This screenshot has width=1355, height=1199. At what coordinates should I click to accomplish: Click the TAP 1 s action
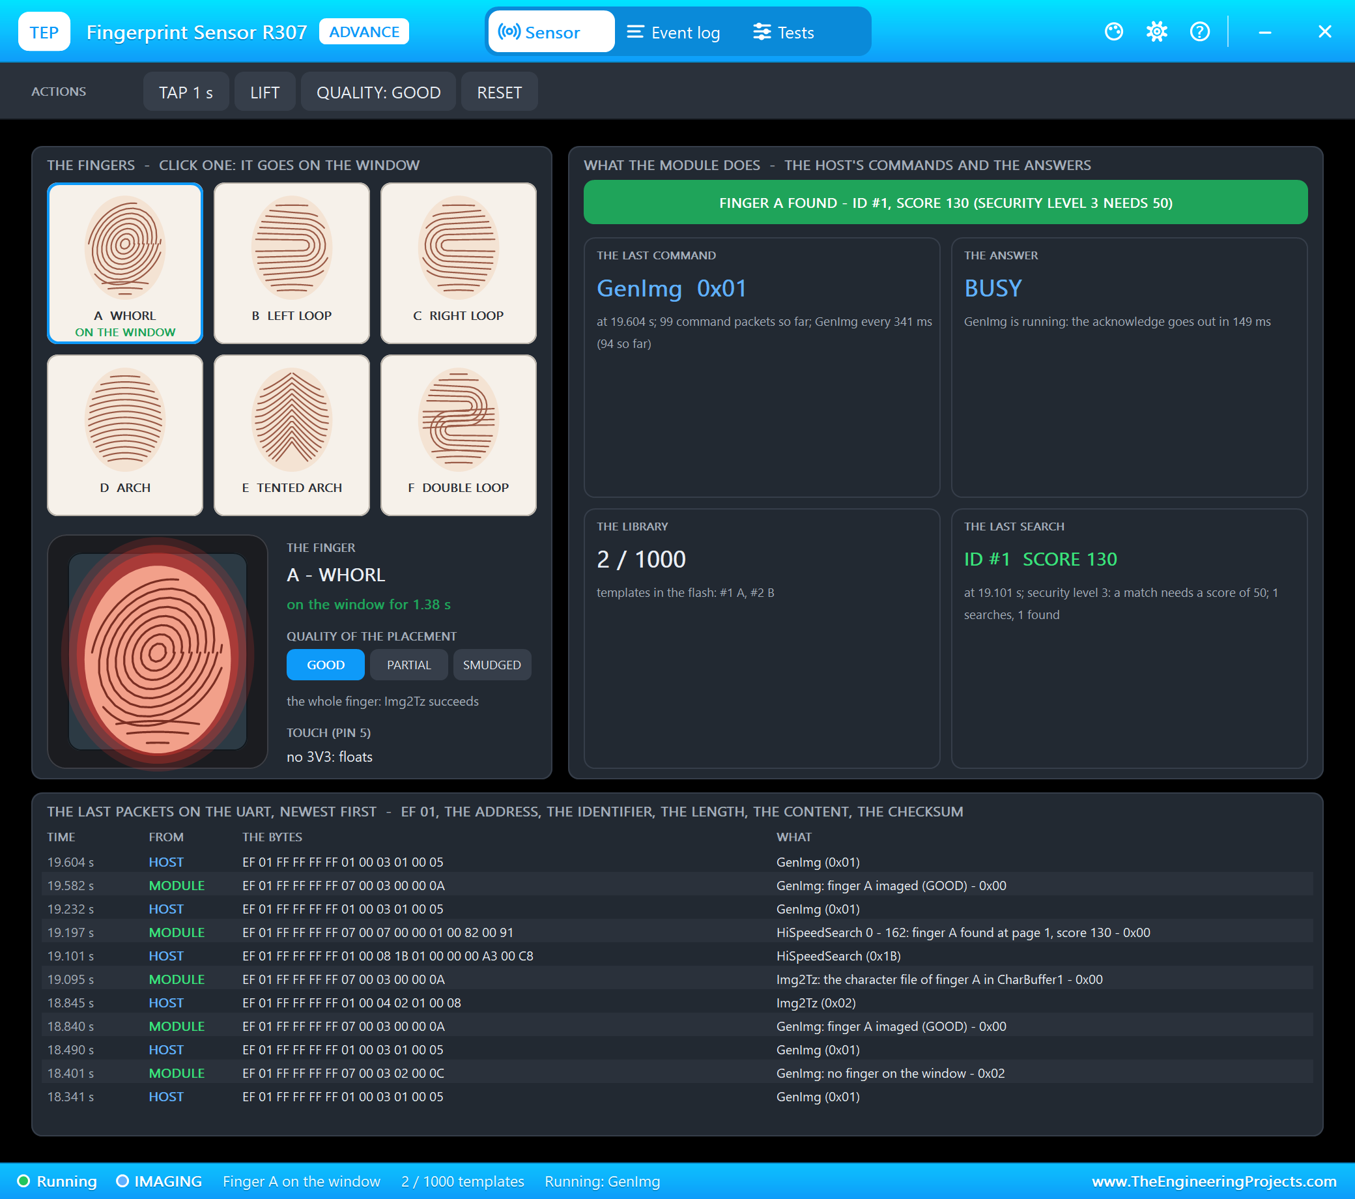[x=186, y=92]
